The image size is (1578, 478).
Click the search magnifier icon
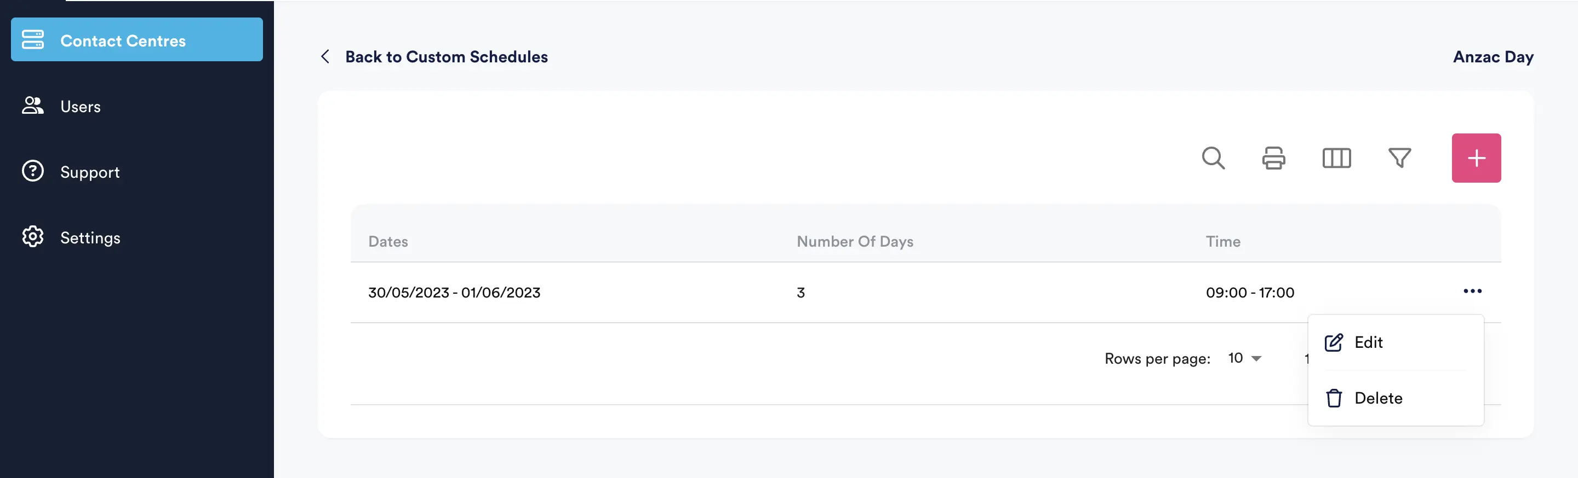(1213, 158)
